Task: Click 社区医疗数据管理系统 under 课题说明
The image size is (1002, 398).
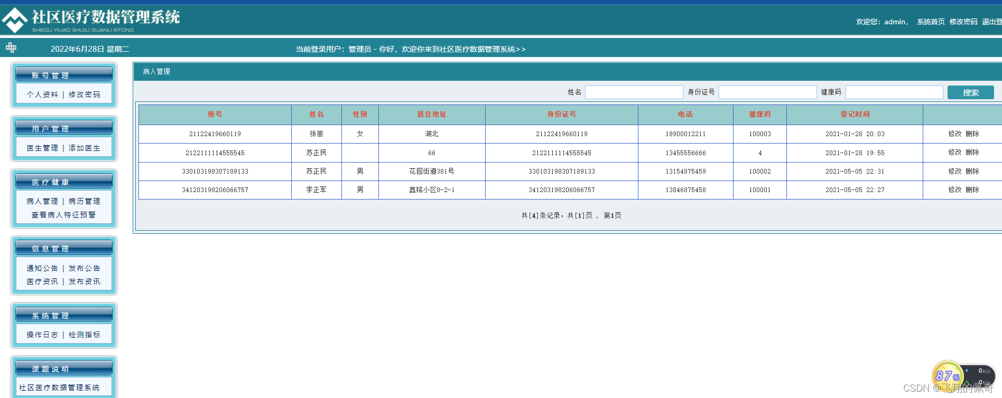Action: (x=59, y=387)
